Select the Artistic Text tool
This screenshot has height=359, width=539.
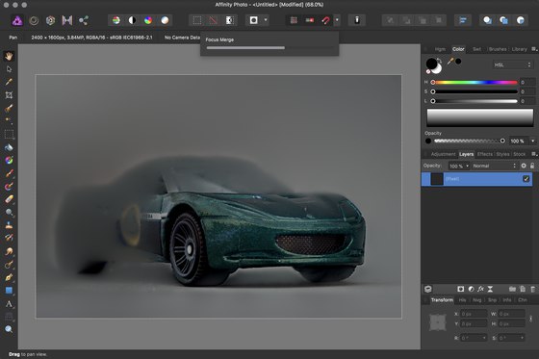pyautogui.click(x=9, y=304)
